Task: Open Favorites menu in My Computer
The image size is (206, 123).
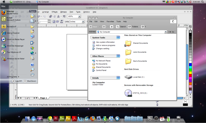Action: pyautogui.click(x=110, y=22)
